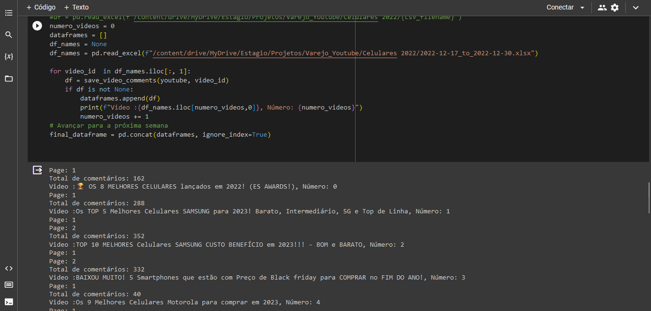Add a new text cell with Texto
This screenshot has width=651, height=311.
(x=76, y=7)
